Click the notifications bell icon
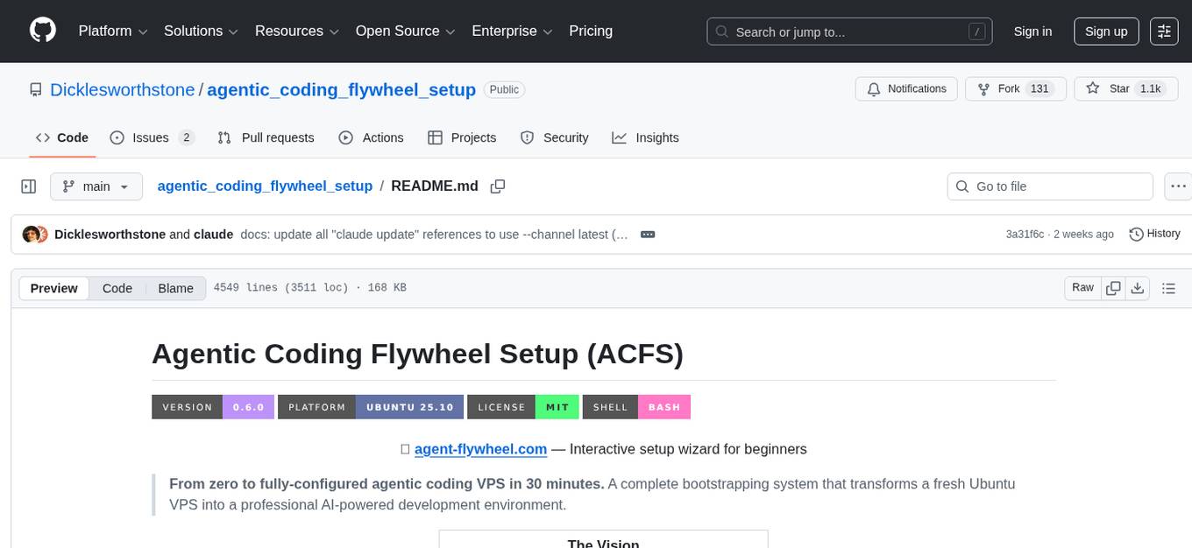Viewport: 1192px width, 548px height. point(874,88)
